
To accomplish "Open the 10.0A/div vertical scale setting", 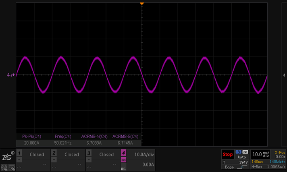I will tap(143, 154).
